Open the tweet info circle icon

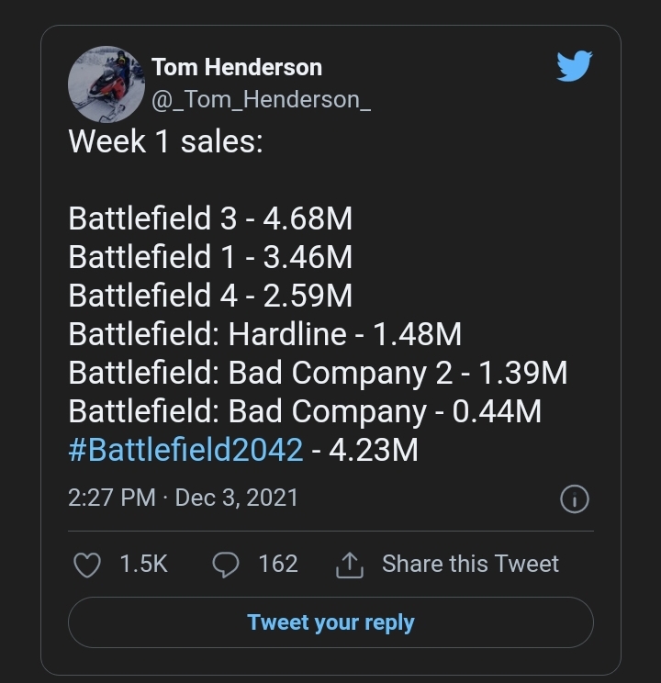point(575,498)
